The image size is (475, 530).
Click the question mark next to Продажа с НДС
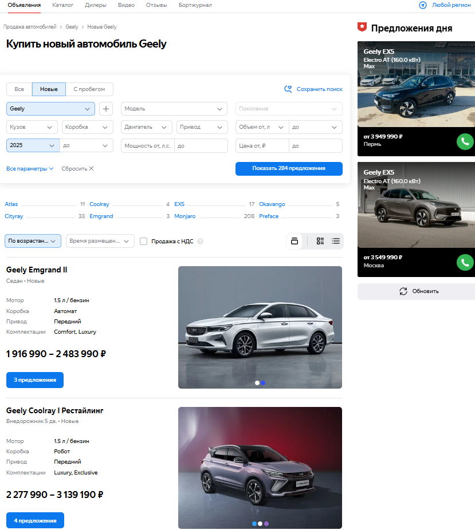pyautogui.click(x=201, y=242)
